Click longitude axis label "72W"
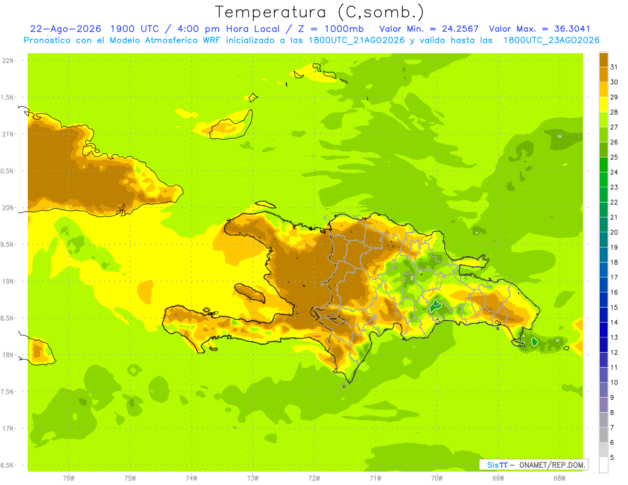 (314, 478)
